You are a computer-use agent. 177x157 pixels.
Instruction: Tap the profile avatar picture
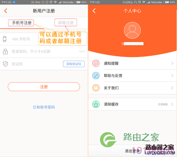point(132,31)
